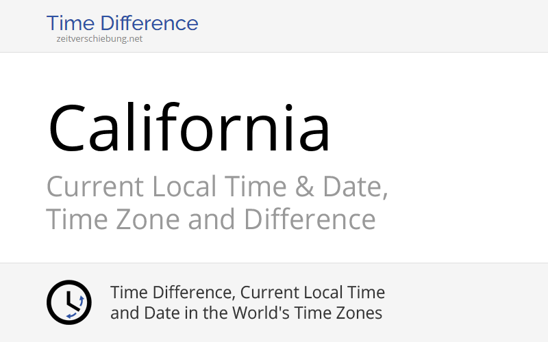Click the 'Time Zone and Difference' subtitle line
The height and width of the screenshot is (342, 548).
[210, 220]
